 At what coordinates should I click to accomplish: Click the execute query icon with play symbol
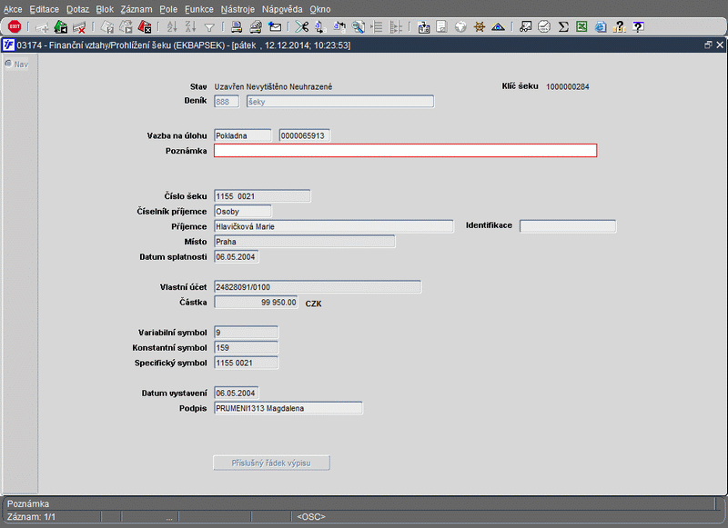pos(126,27)
